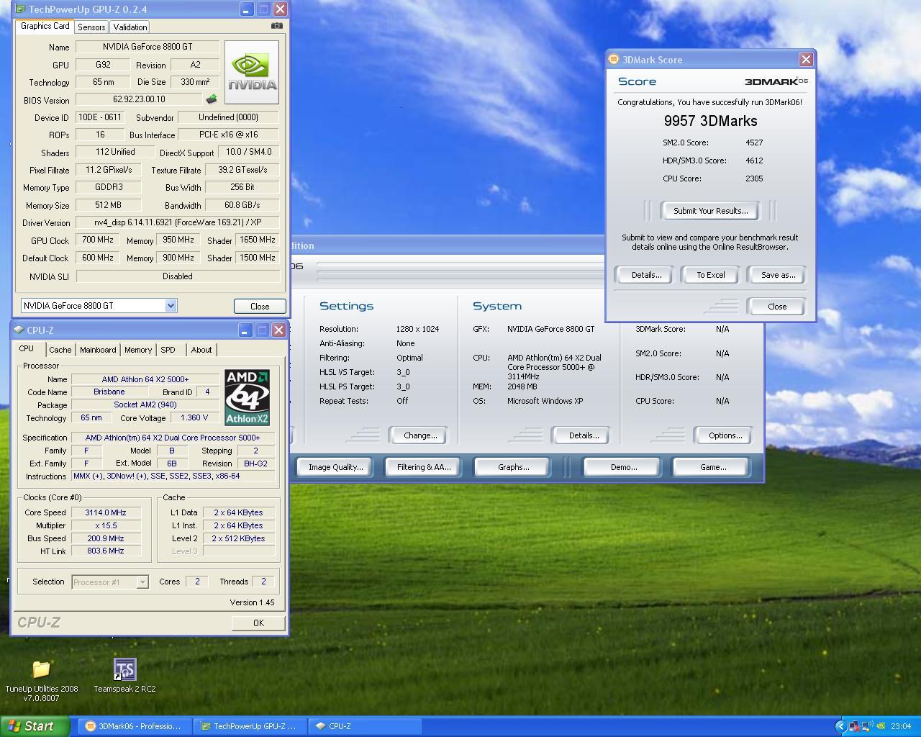This screenshot has width=921, height=737.
Task: Launch Demo... in 3DMark06
Action: (x=623, y=467)
